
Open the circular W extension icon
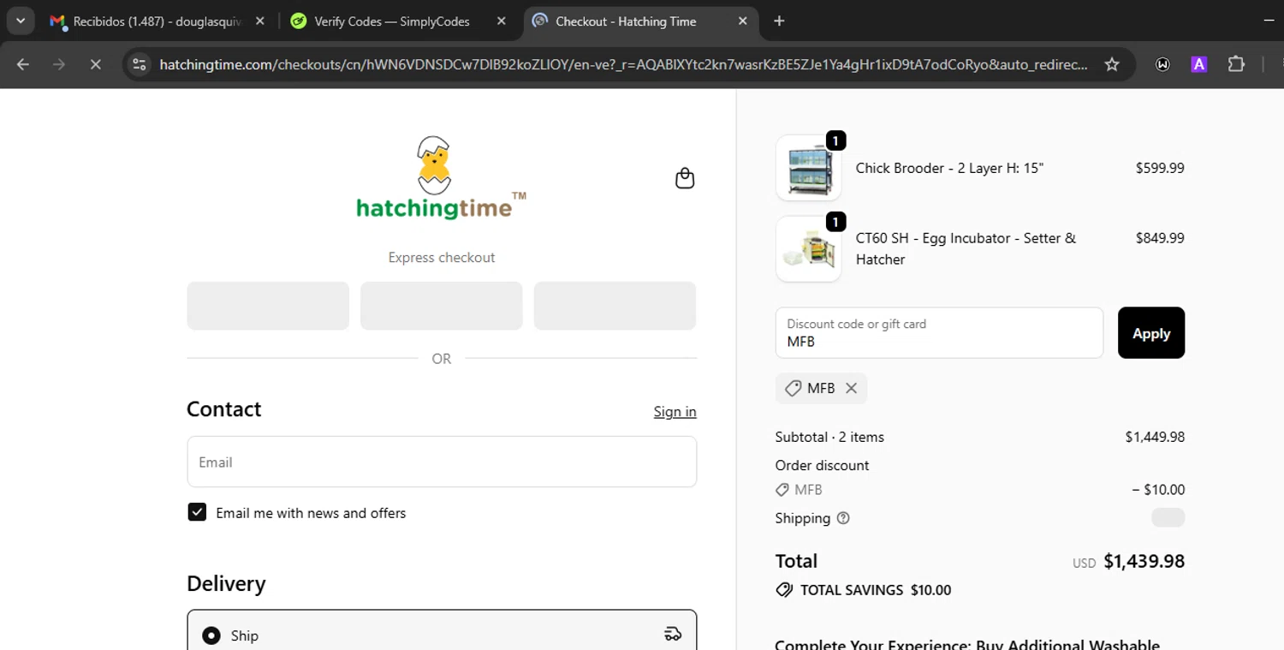1162,64
